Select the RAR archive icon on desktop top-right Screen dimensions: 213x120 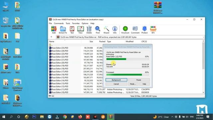[x=158, y=8]
